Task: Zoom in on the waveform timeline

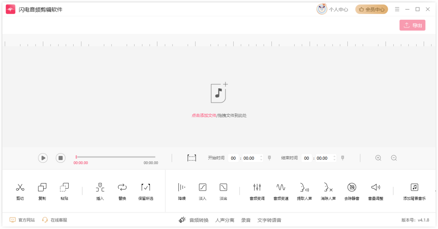Action: point(378,158)
